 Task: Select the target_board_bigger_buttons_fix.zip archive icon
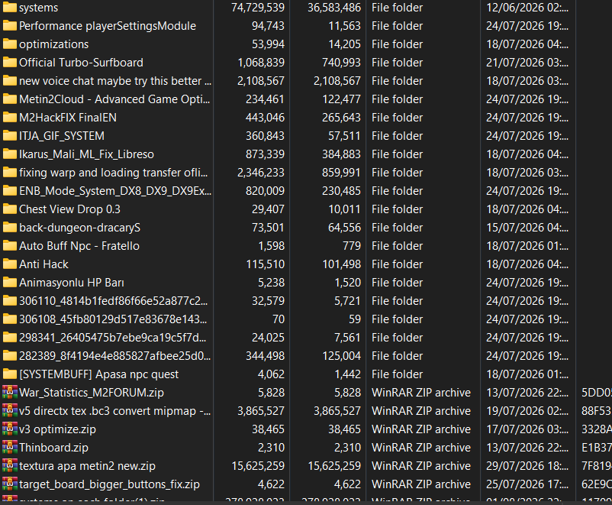[x=10, y=484]
